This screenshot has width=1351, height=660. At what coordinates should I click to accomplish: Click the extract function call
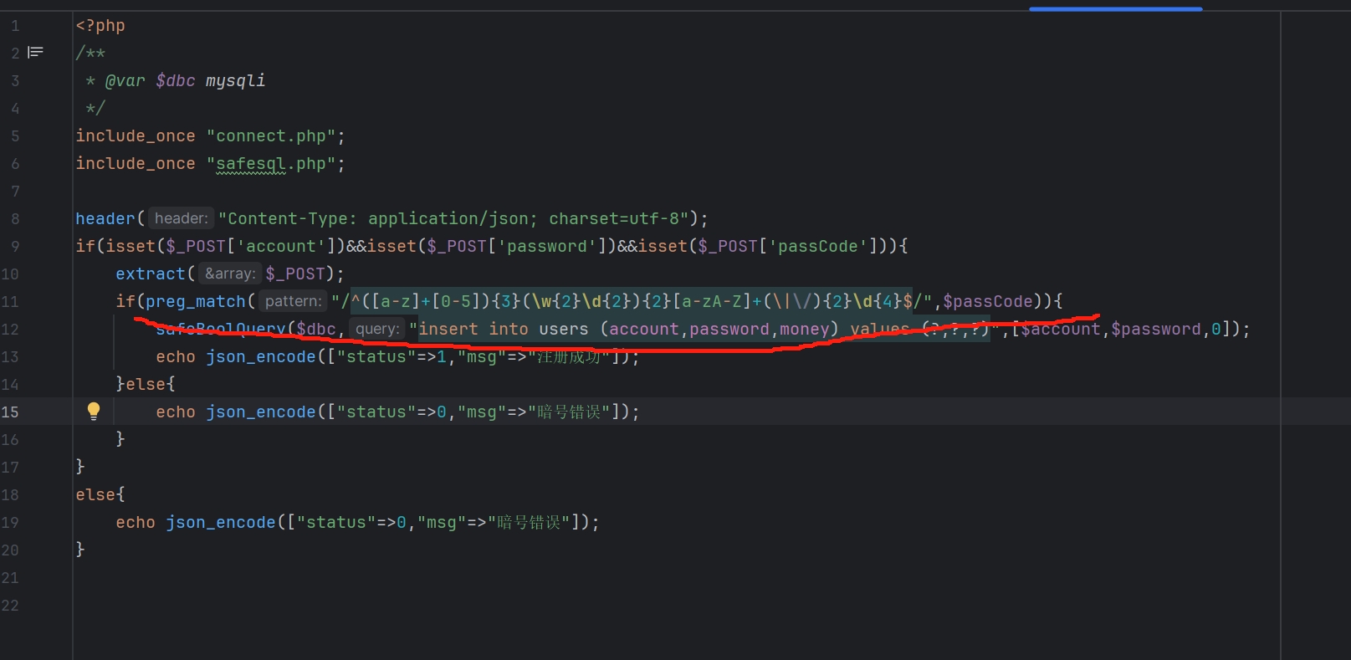pyautogui.click(x=150, y=274)
